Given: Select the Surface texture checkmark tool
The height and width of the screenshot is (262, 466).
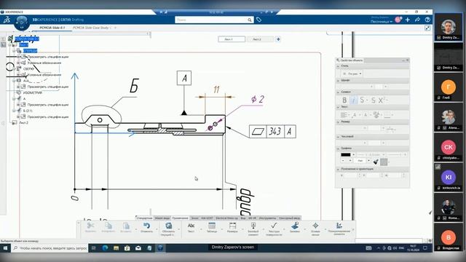Looking at the screenshot, I should (274, 229).
